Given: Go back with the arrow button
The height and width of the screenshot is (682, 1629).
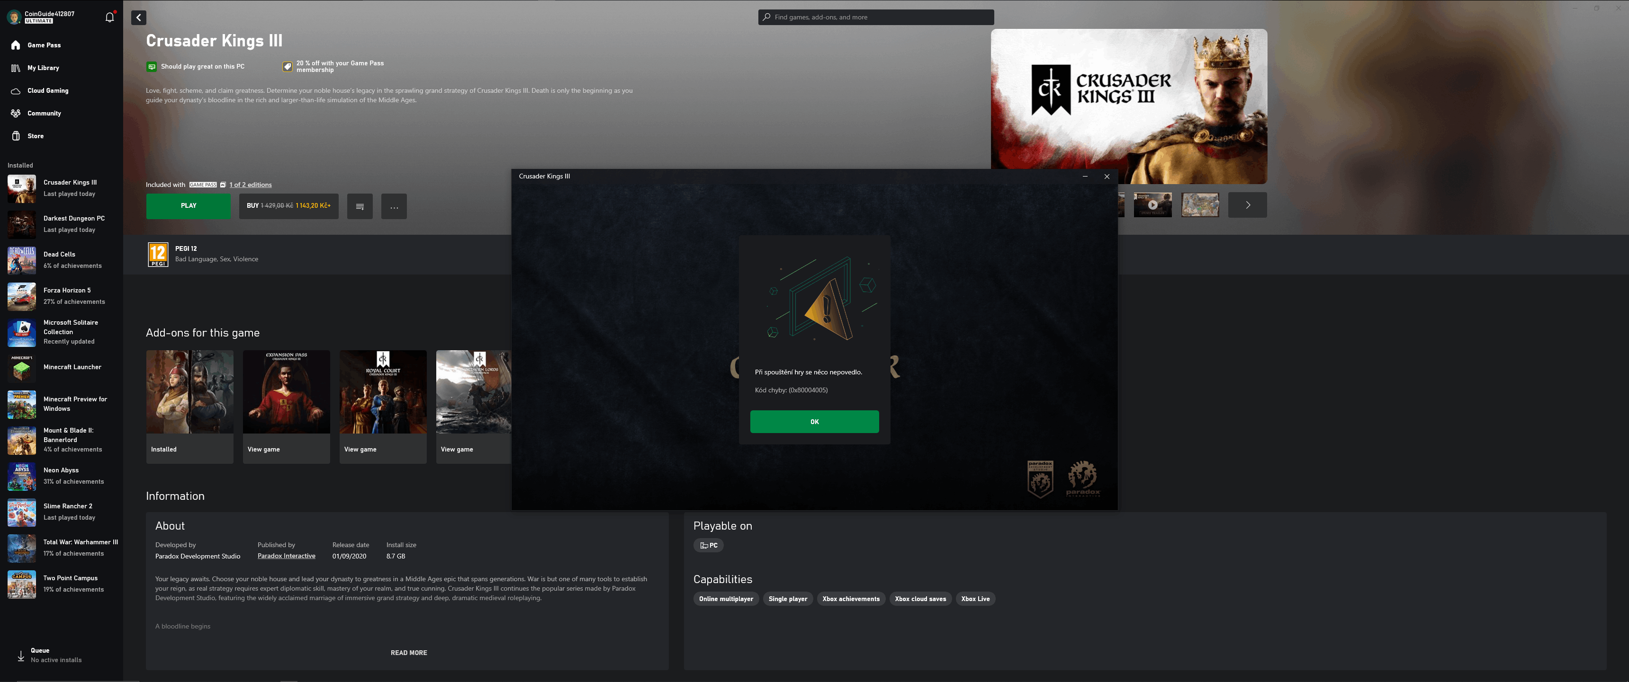Looking at the screenshot, I should pos(138,18).
